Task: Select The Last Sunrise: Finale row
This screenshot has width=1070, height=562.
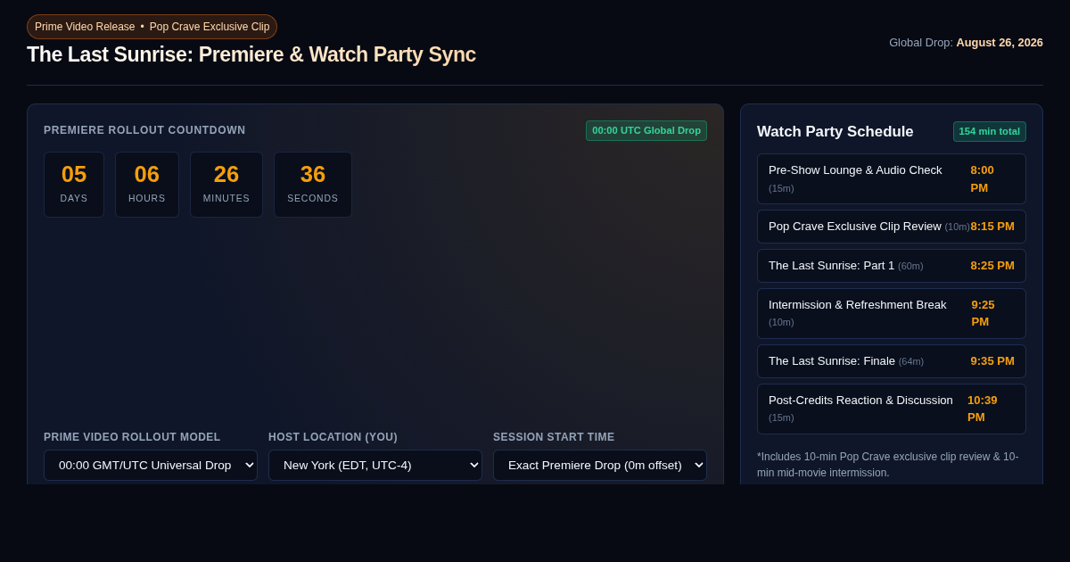Action: tap(892, 361)
